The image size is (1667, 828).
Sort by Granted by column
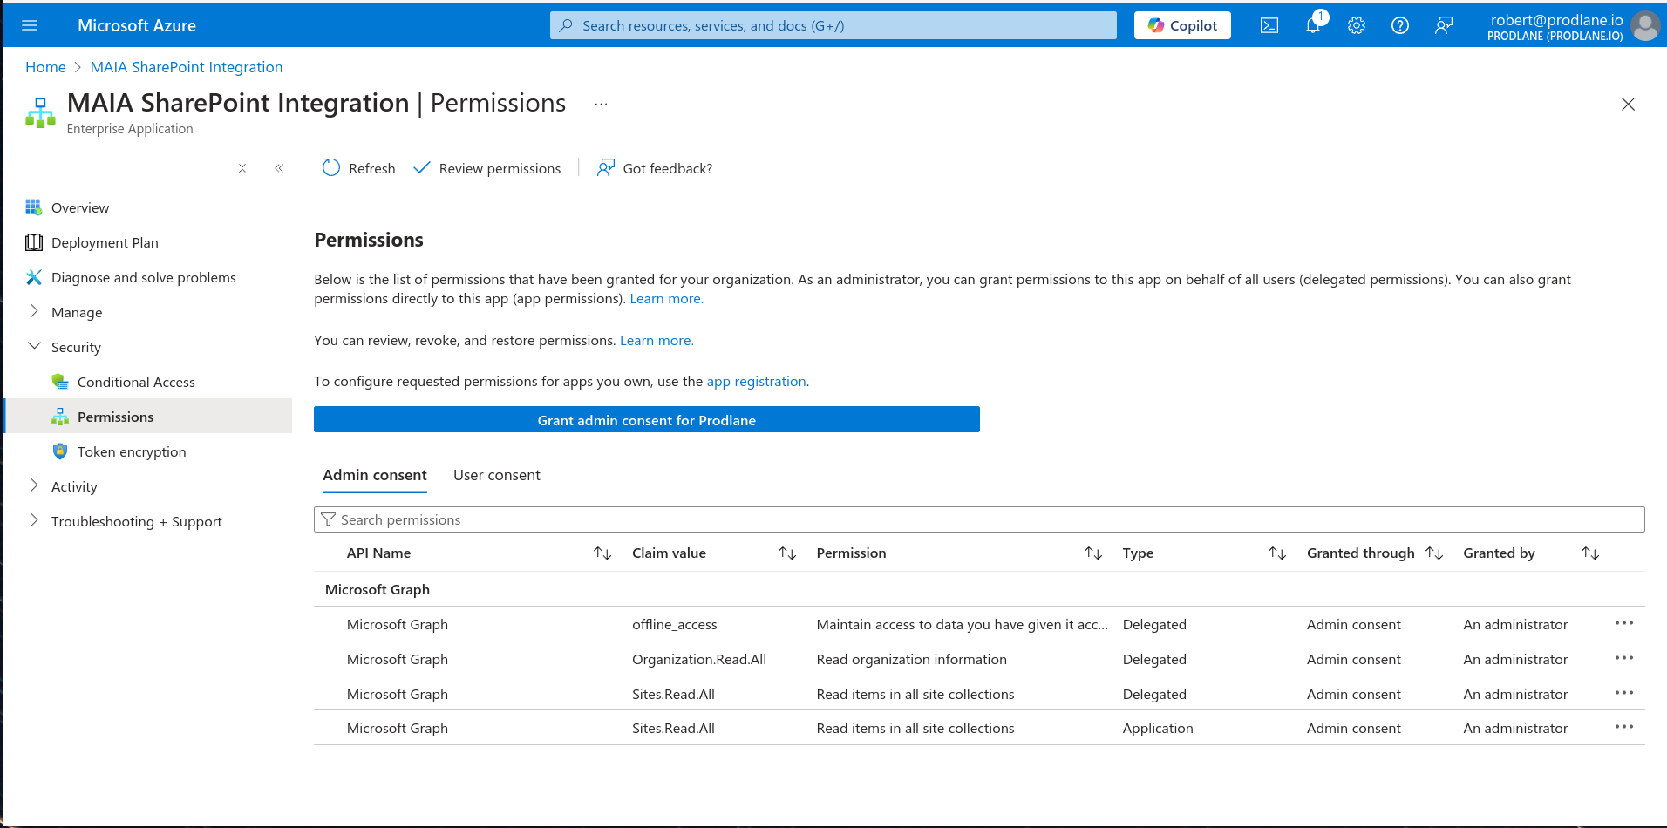(x=1590, y=553)
